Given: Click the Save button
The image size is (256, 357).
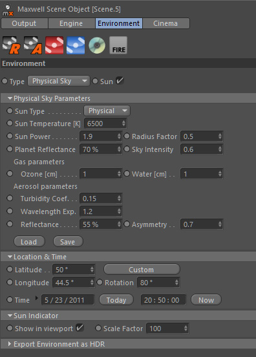Looking at the screenshot, I should tap(68, 242).
